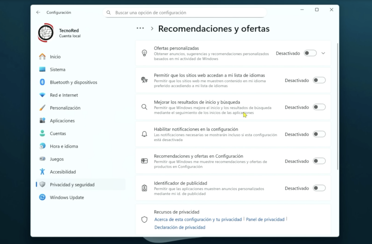This screenshot has height=244, width=372.
Task: Click in Buscar una opción de configuración field
Action: click(x=185, y=13)
